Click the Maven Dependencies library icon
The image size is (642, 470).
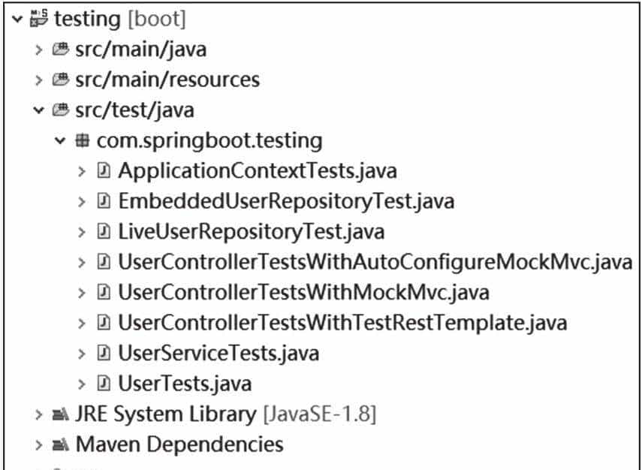61,444
